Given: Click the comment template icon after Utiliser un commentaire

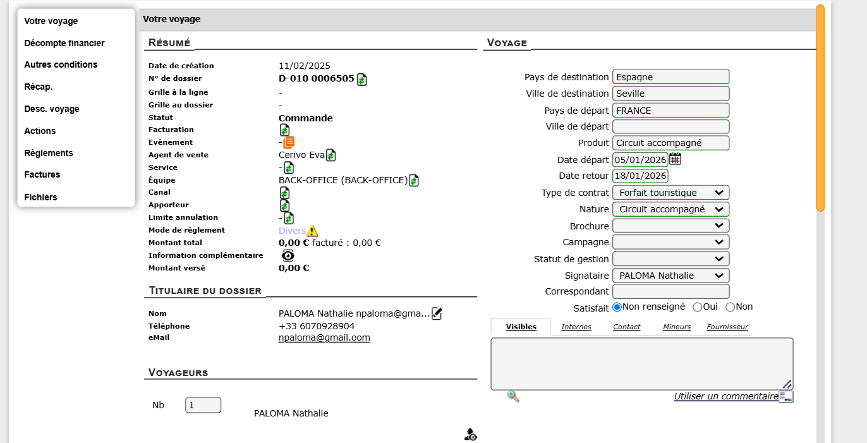Looking at the screenshot, I should point(786,397).
